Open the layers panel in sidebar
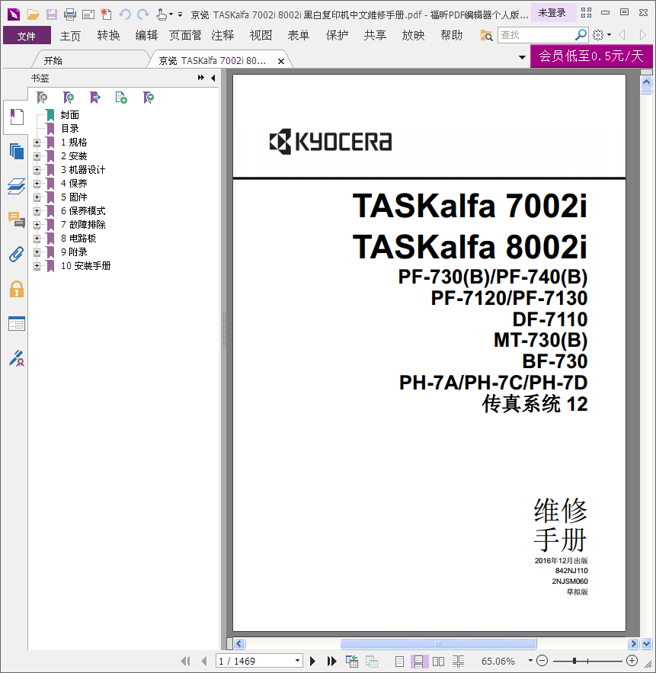This screenshot has height=673, width=656. (17, 186)
